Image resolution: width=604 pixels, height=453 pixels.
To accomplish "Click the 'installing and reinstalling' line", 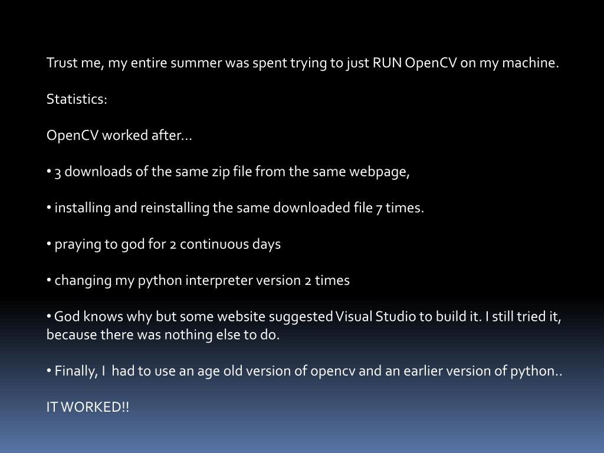I will [239, 208].
